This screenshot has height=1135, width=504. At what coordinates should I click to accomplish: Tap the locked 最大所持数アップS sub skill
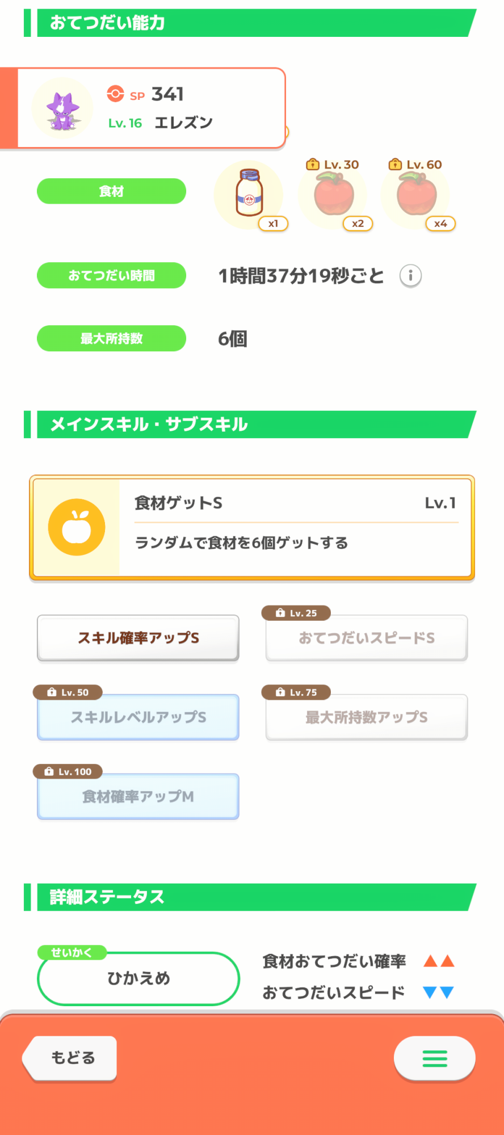click(367, 717)
